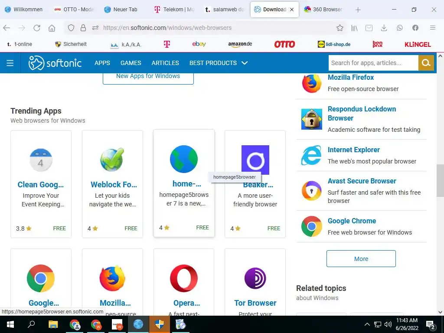Click the Tor Browser purple icon
Viewport: 444px width, 333px height.
(255, 278)
